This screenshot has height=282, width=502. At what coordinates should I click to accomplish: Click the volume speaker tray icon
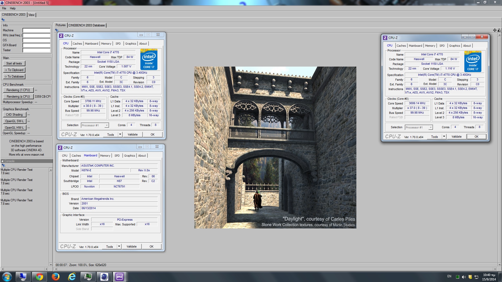[464, 277]
